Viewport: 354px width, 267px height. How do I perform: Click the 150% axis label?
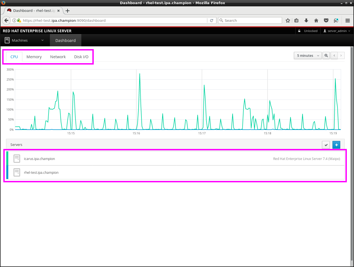(10, 100)
